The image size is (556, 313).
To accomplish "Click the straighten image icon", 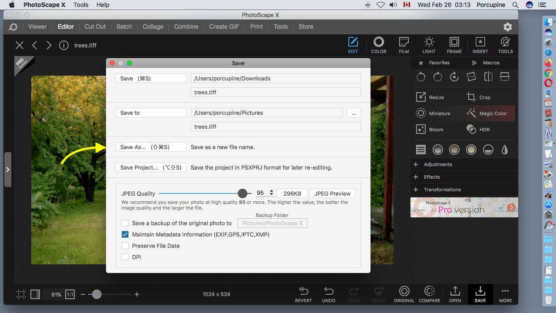I will [471, 77].
